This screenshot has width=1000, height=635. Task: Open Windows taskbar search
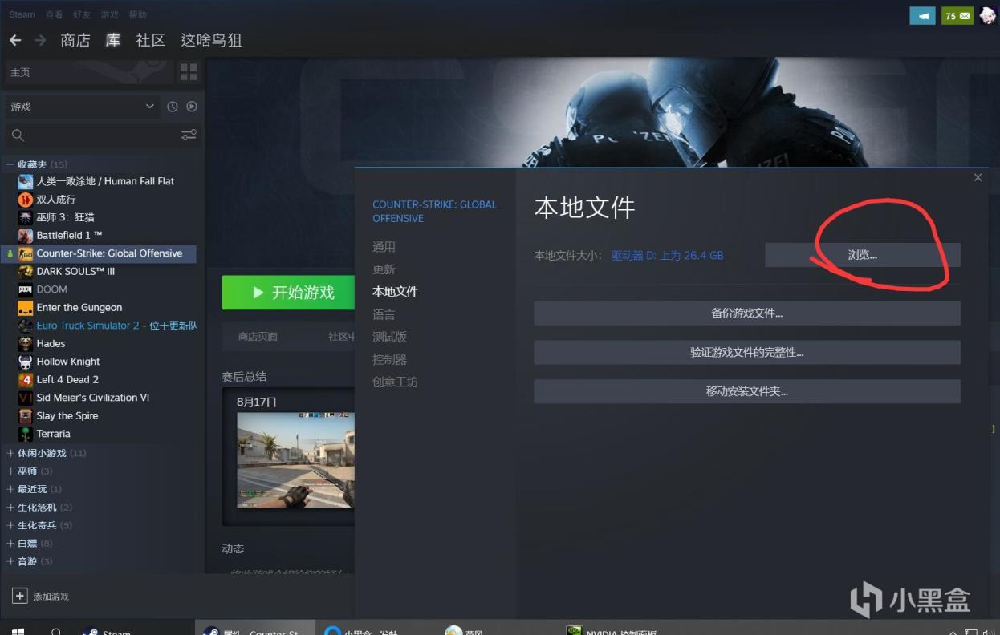tap(56, 631)
